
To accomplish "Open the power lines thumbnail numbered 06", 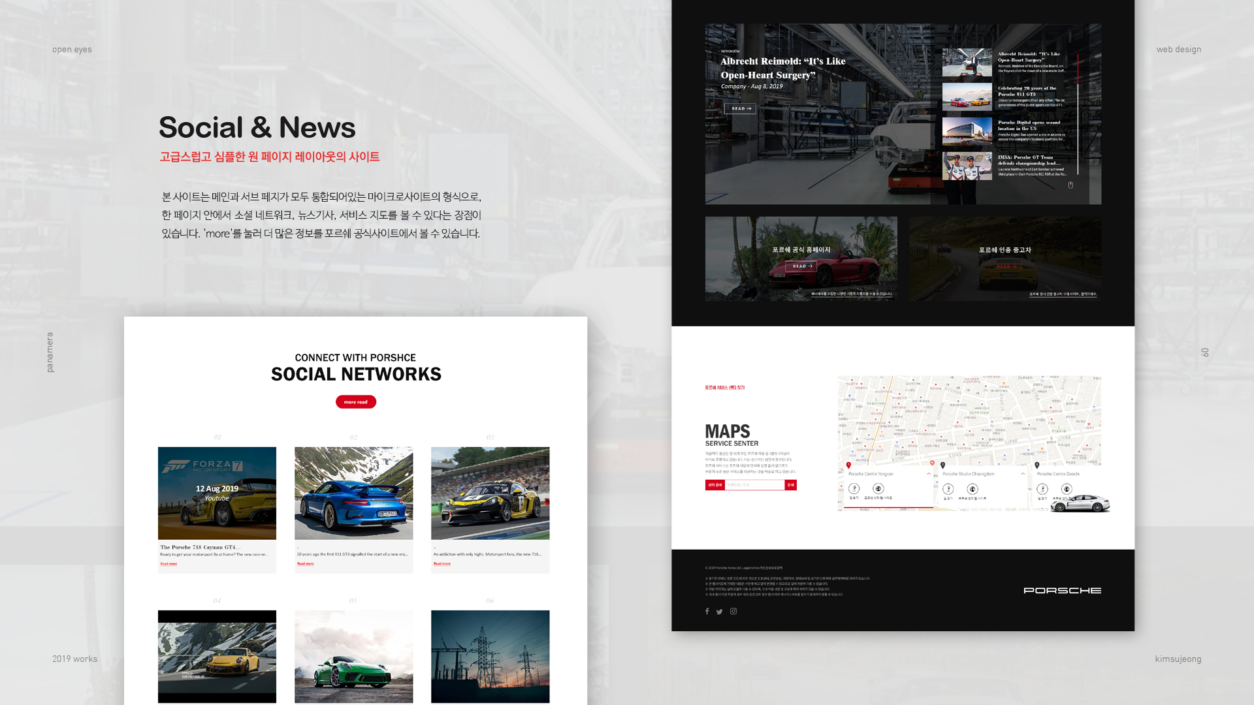I will pos(490,657).
